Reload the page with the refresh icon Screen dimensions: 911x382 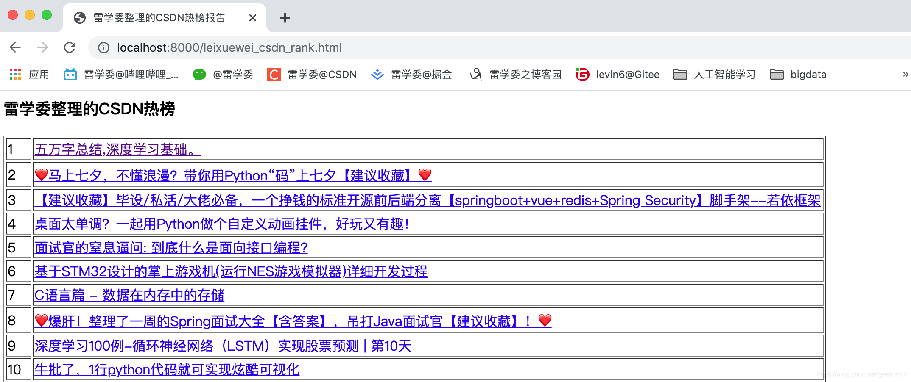70,47
